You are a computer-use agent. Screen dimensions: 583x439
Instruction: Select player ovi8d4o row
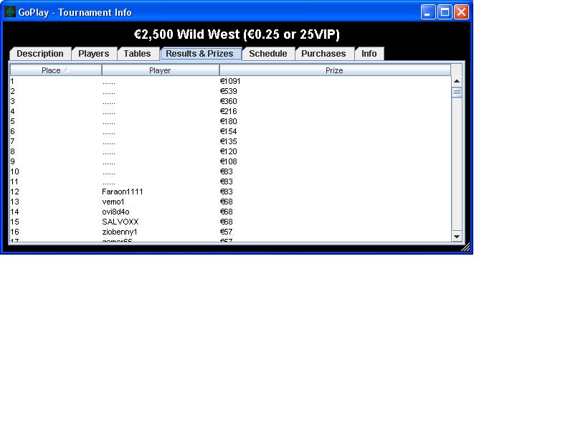tap(230, 212)
